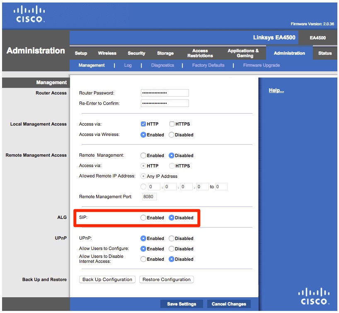Disable UPnP
This screenshot has width=339, height=313.
coord(172,238)
